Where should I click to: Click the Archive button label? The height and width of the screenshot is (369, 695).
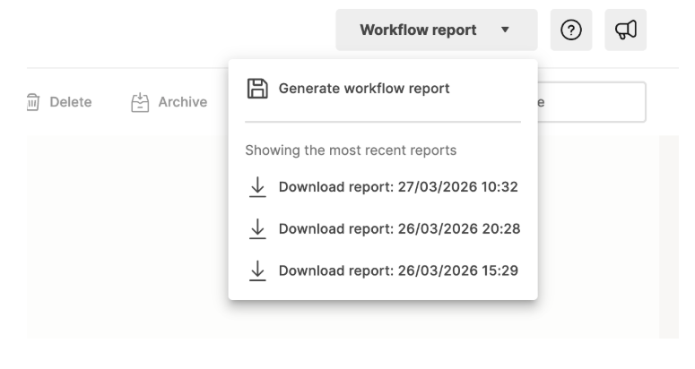(183, 102)
